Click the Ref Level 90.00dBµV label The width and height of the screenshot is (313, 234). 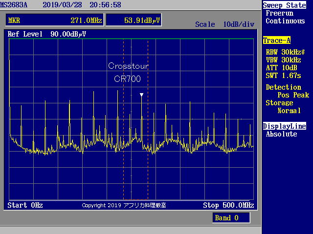[47, 34]
